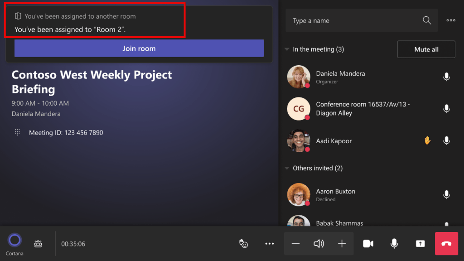Collapse the Others invited (2) section
The height and width of the screenshot is (261, 464).
pyautogui.click(x=287, y=168)
